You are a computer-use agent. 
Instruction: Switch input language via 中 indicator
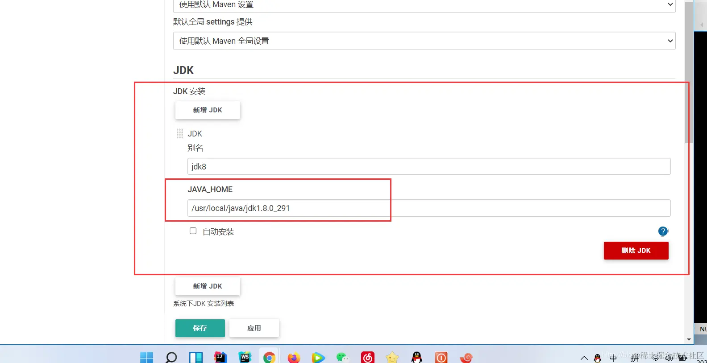[613, 358]
